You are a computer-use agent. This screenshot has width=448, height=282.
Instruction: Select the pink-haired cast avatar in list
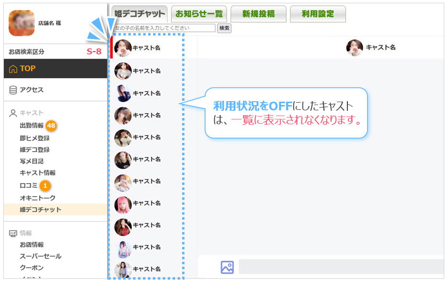tap(123, 204)
